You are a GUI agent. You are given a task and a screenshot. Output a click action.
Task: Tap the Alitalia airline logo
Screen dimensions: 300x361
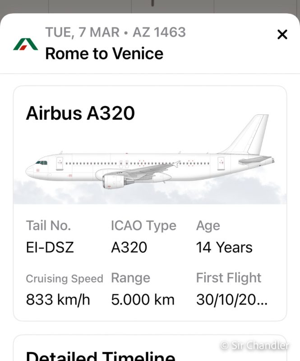(26, 44)
